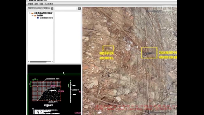This screenshot has width=204, height=115.
Task: Open the 注册 menu
Action: [x=36, y=4]
